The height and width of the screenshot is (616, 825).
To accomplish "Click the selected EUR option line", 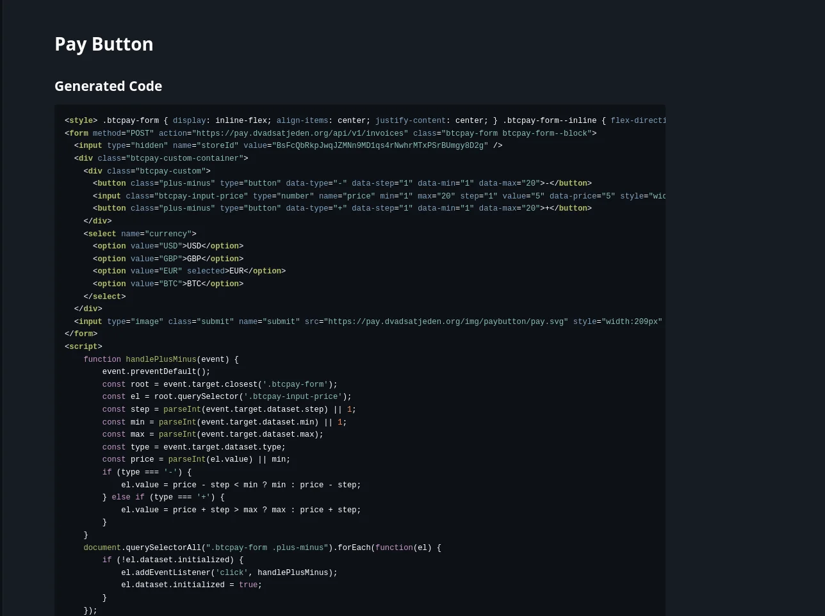I will tap(189, 272).
